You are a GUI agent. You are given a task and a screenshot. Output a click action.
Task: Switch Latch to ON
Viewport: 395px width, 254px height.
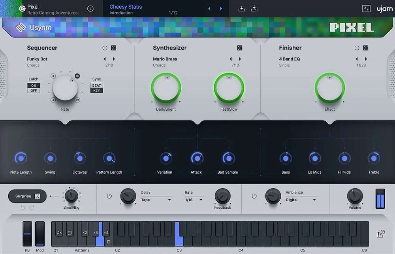tap(34, 85)
